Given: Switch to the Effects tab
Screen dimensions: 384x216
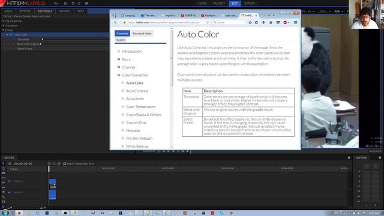Looking at the screenshot, I should (25, 11).
